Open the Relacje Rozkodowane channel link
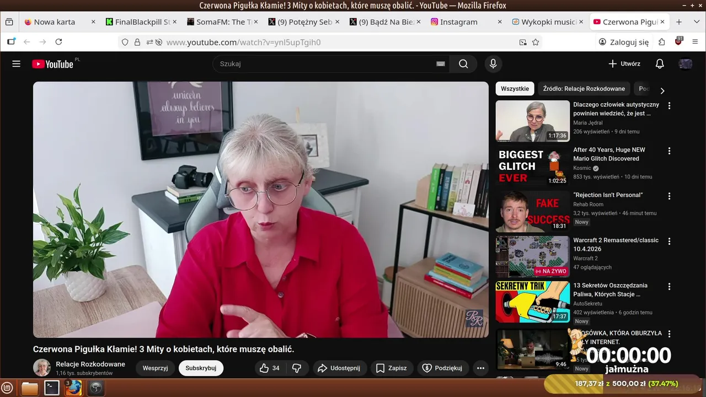 pyautogui.click(x=90, y=364)
